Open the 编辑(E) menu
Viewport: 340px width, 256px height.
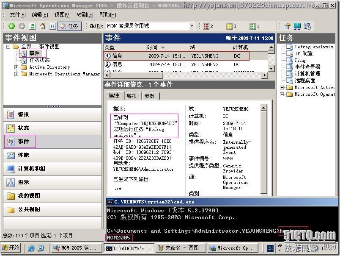pyautogui.click(x=40, y=15)
